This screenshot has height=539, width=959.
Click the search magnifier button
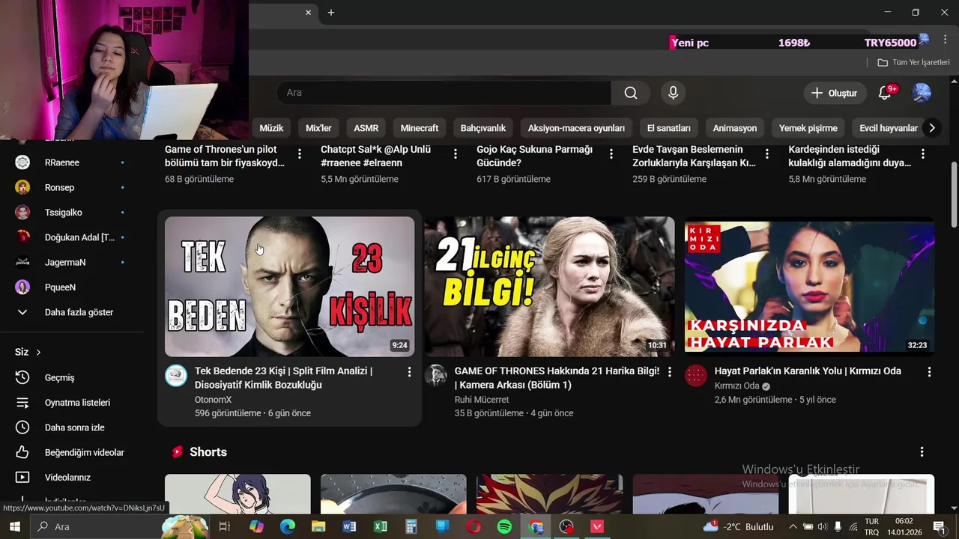pos(631,93)
